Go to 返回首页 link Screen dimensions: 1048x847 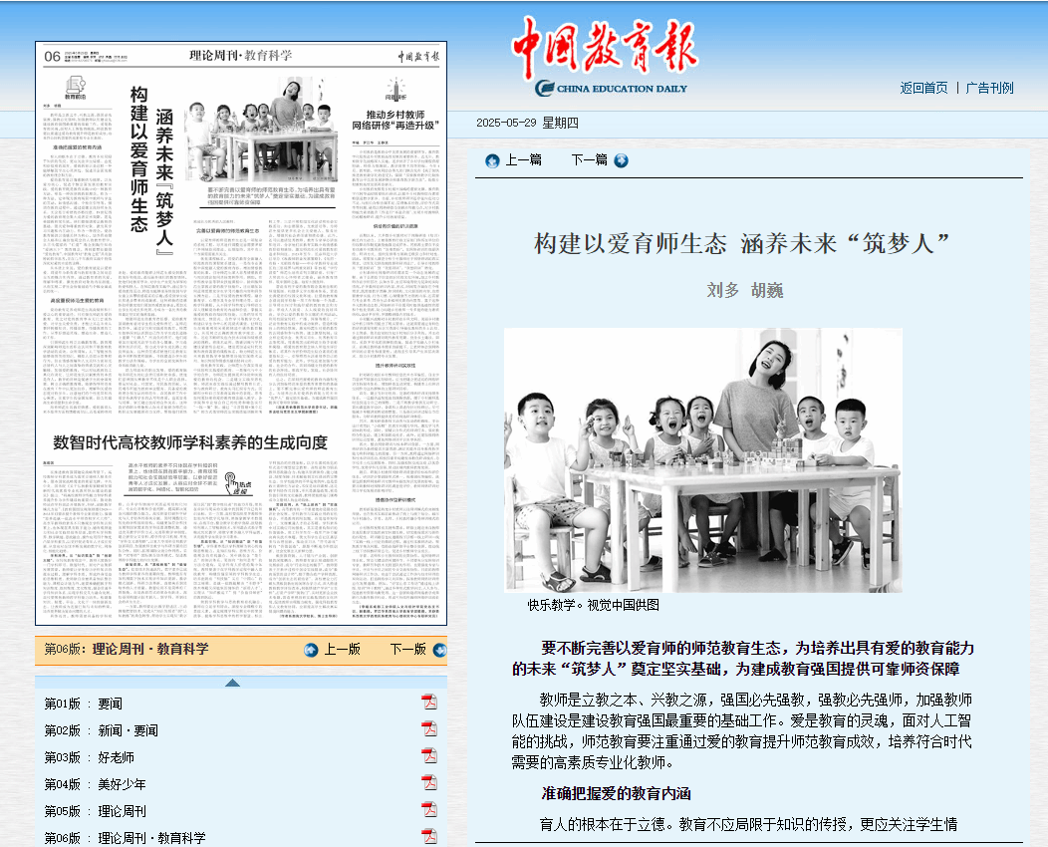click(923, 88)
